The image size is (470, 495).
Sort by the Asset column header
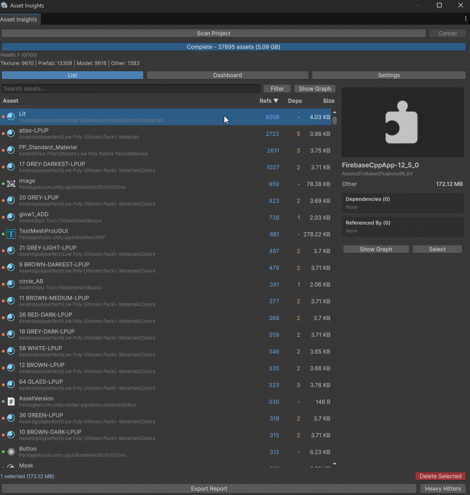coord(10,100)
